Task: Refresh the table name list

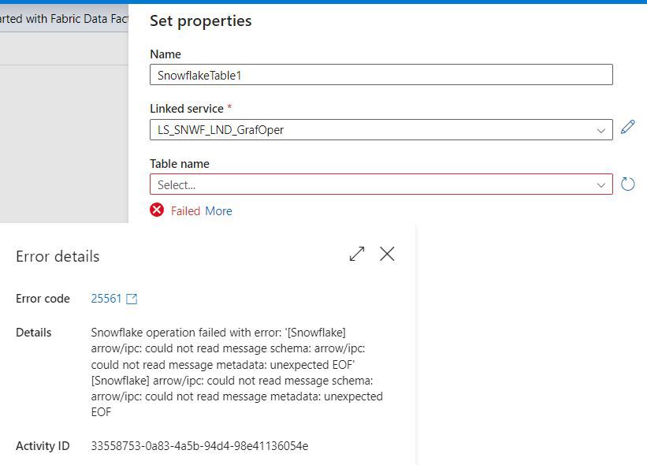Action: point(627,184)
